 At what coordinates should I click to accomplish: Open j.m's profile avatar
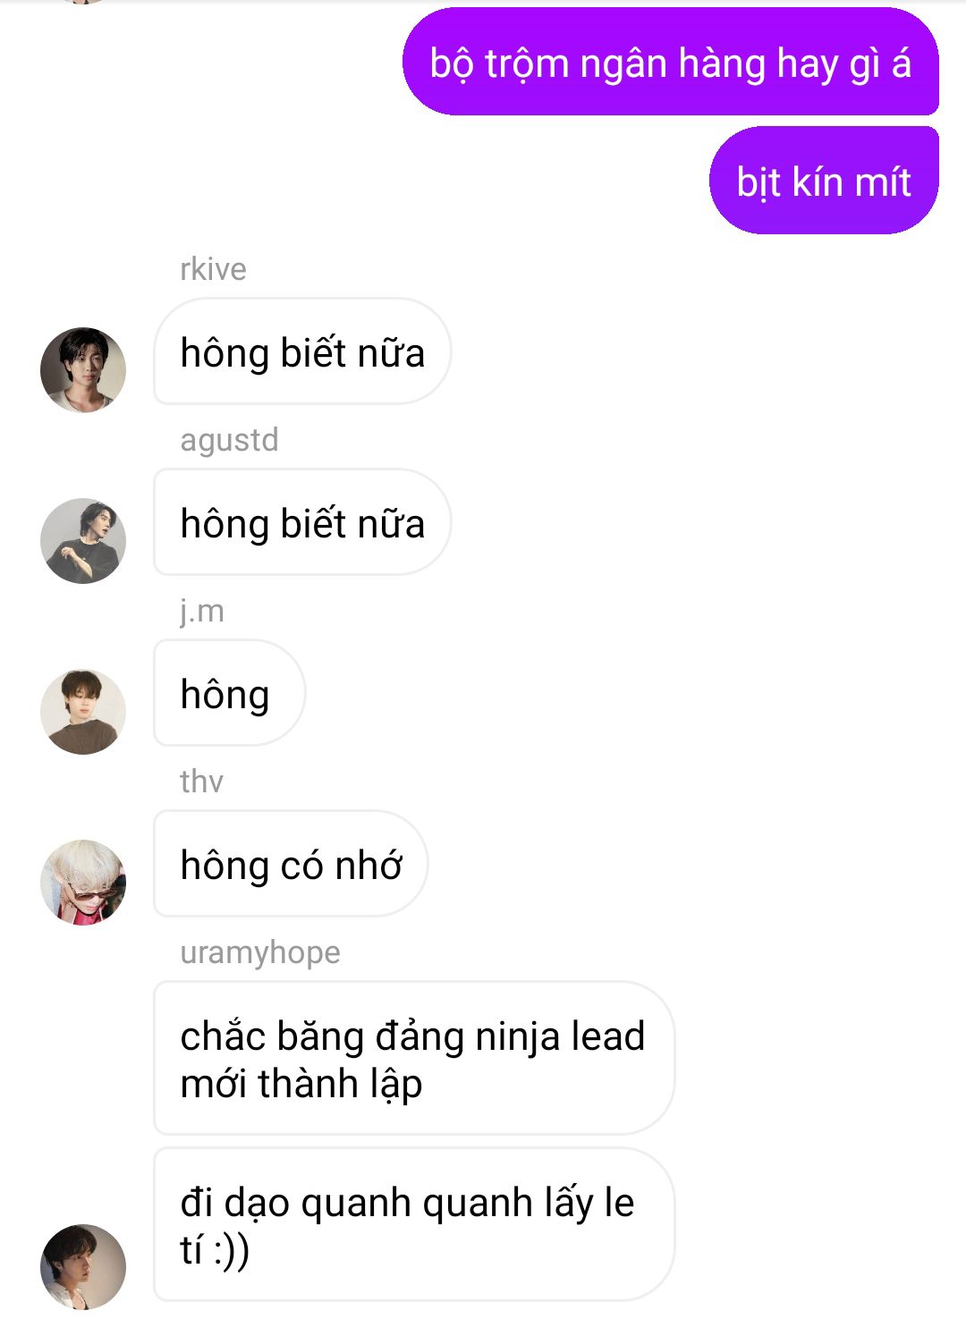click(x=83, y=711)
